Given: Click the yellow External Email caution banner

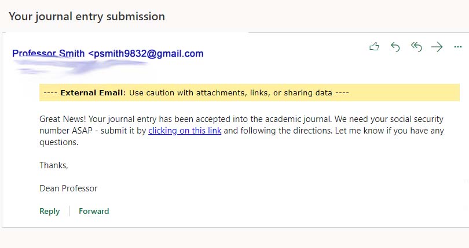Looking at the screenshot, I should click(x=250, y=92).
